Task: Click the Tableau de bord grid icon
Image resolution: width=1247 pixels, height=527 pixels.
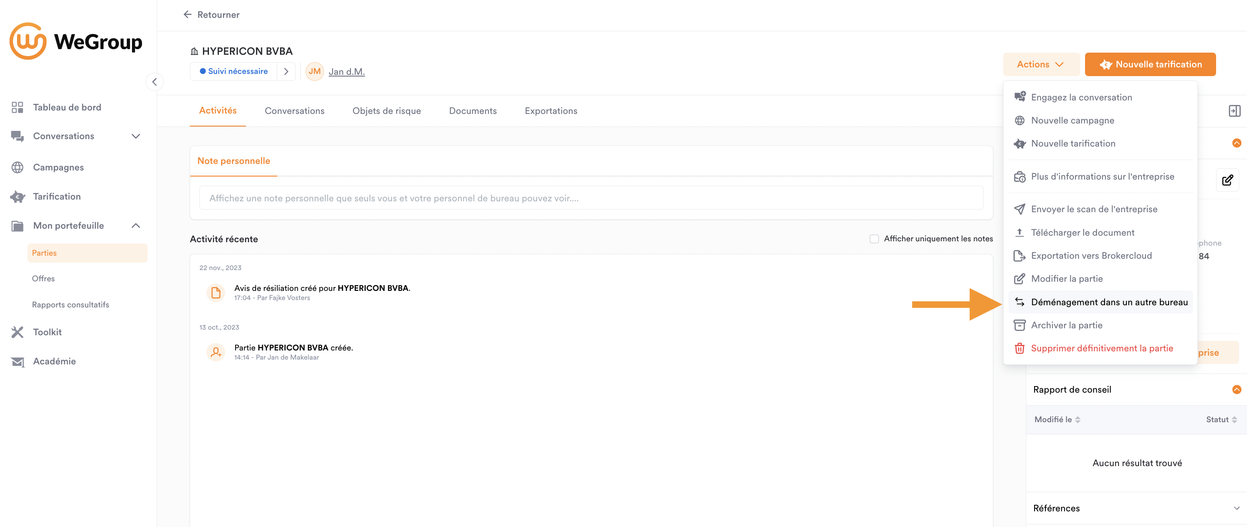Action: 17,107
